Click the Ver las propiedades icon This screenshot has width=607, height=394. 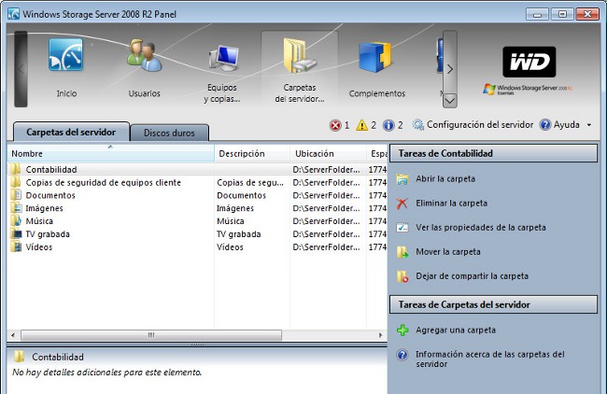click(402, 228)
